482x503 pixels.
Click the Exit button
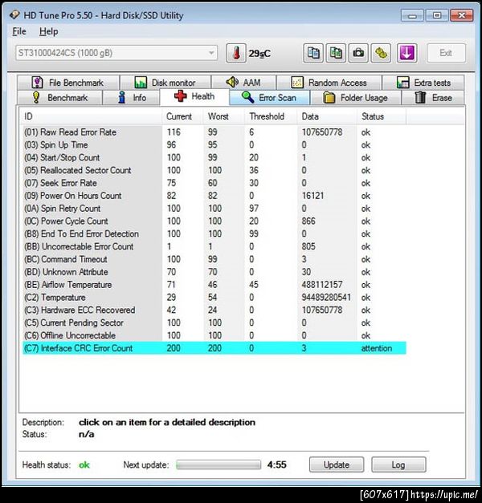(446, 53)
